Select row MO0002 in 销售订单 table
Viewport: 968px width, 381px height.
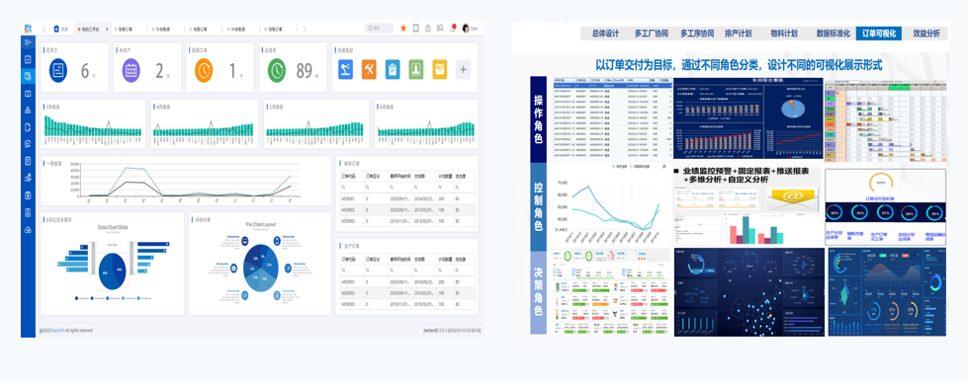coord(406,210)
